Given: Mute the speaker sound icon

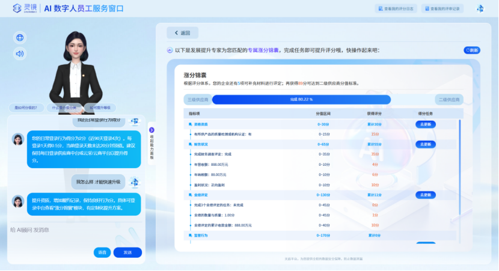Looking at the screenshot, I should (20, 53).
